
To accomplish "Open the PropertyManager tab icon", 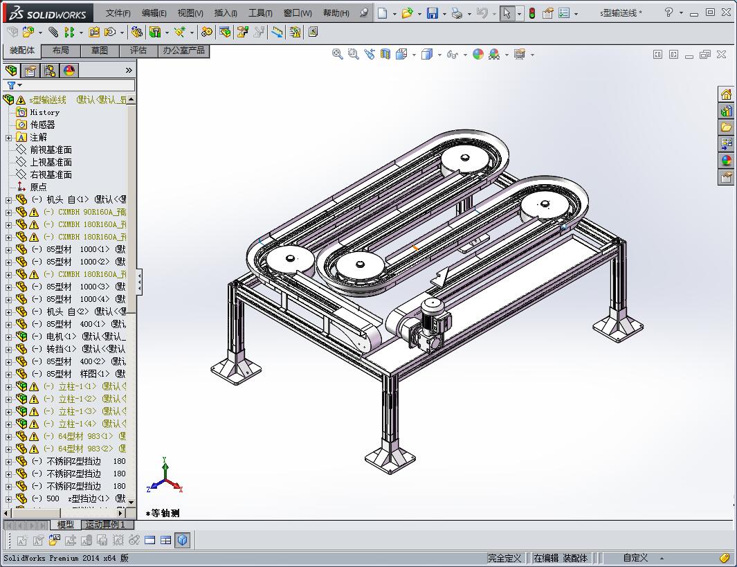I will (x=30, y=71).
